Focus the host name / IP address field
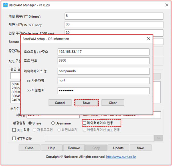This screenshot has height=166, width=172. [104, 52]
